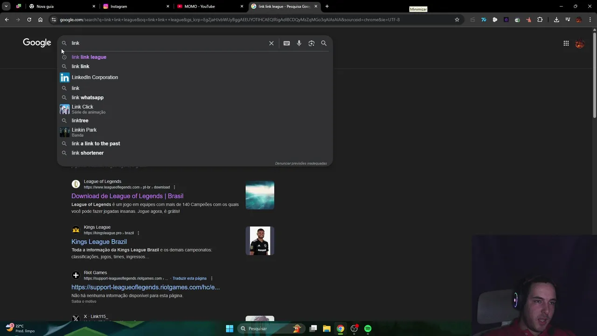
Task: Select suggestion 'link shortener'
Action: [195, 153]
